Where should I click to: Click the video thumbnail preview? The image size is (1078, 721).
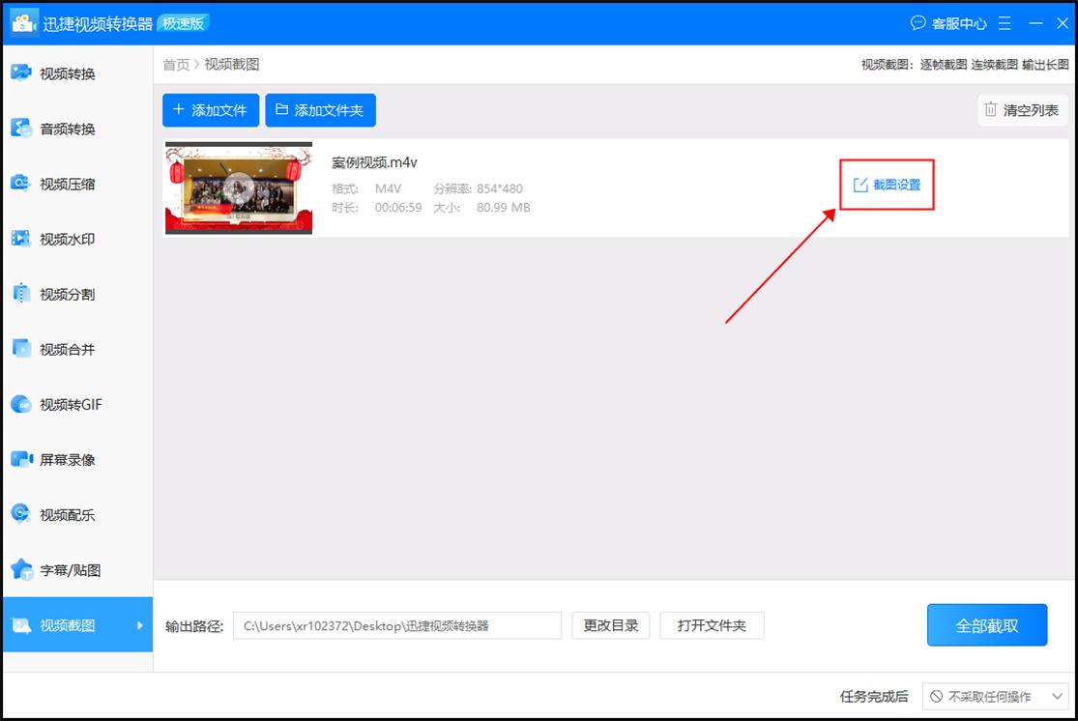[238, 187]
